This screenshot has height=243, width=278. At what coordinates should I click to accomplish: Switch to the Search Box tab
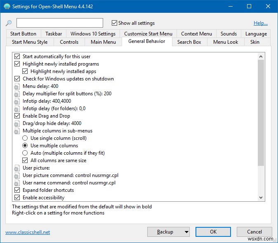(189, 42)
